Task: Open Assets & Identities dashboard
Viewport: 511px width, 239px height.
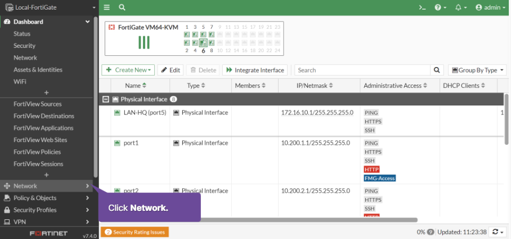Action: pyautogui.click(x=38, y=69)
